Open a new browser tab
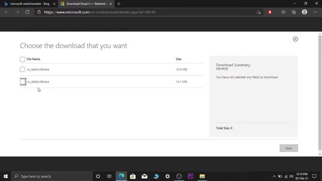The height and width of the screenshot is (181, 322). coord(119,4)
